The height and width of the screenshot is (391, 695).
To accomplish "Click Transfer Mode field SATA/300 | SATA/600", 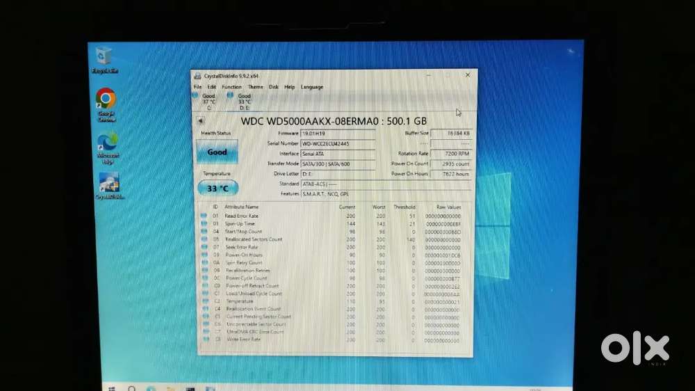I will [338, 163].
